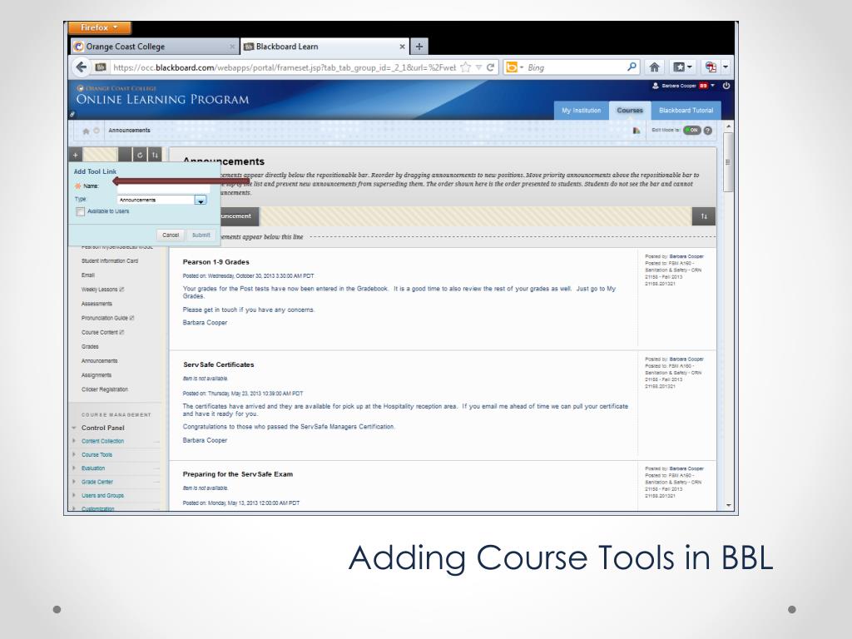Open the Blackboard Tutorial tab
Image resolution: width=852 pixels, height=639 pixels.
686,111
